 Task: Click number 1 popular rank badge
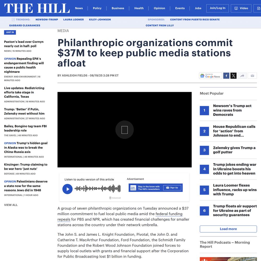click(204, 110)
